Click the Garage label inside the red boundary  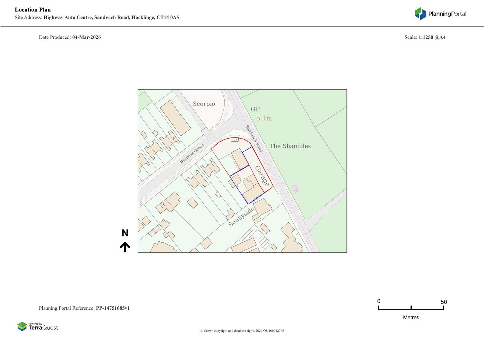262,176
